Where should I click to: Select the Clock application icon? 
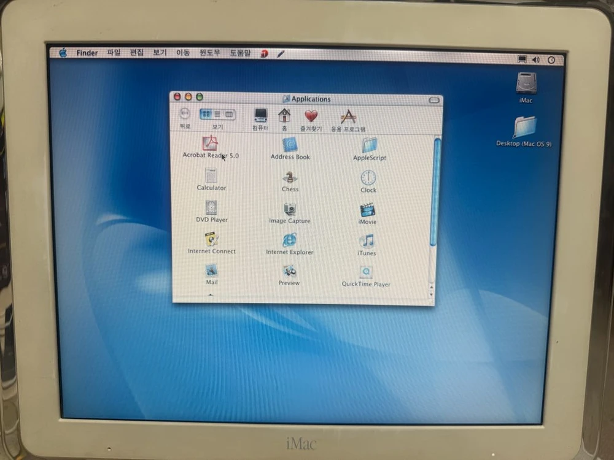[368, 178]
